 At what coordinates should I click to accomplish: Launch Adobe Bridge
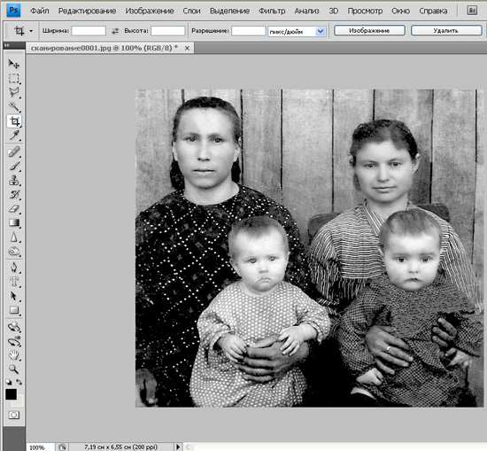472,11
